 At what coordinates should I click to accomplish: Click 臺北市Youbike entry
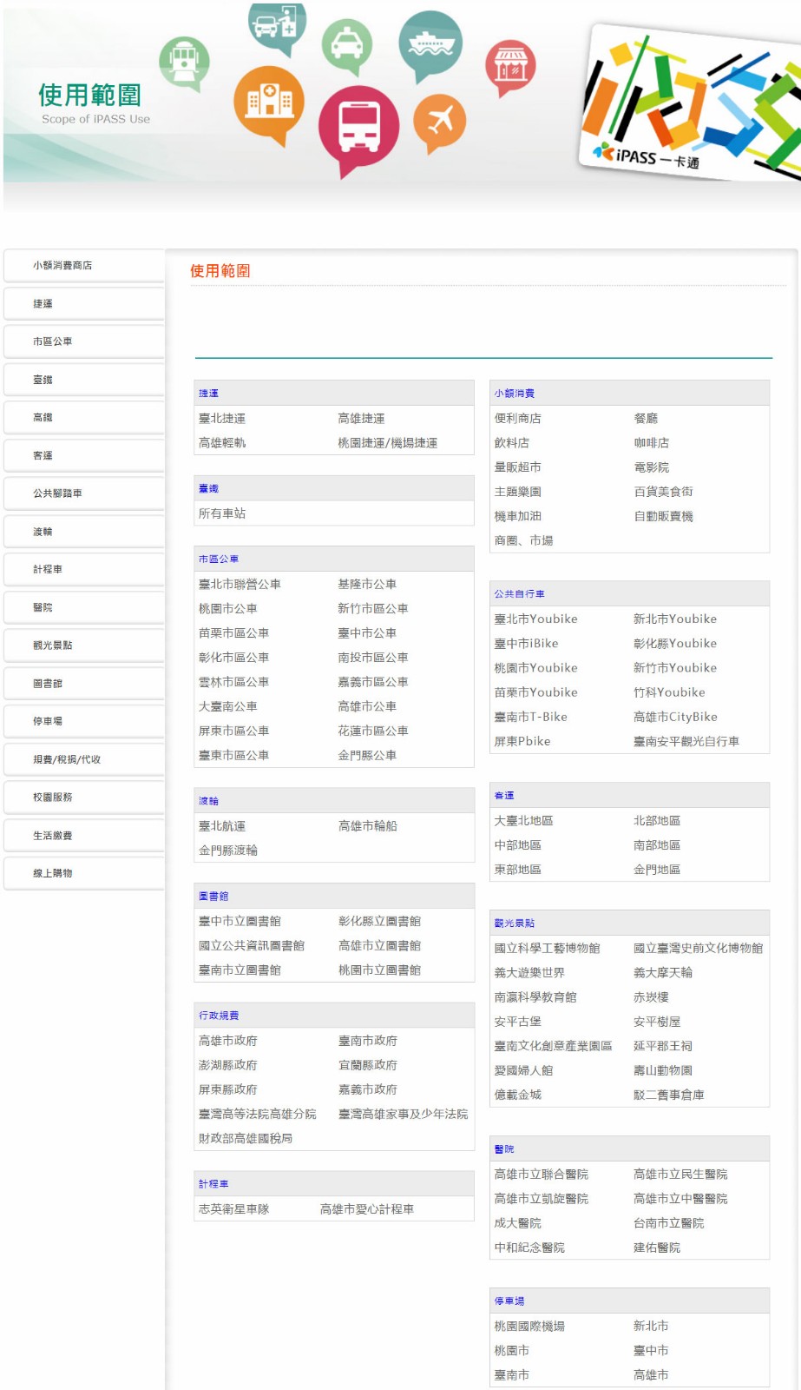coord(536,619)
